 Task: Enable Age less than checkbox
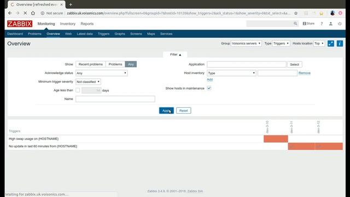(78, 90)
